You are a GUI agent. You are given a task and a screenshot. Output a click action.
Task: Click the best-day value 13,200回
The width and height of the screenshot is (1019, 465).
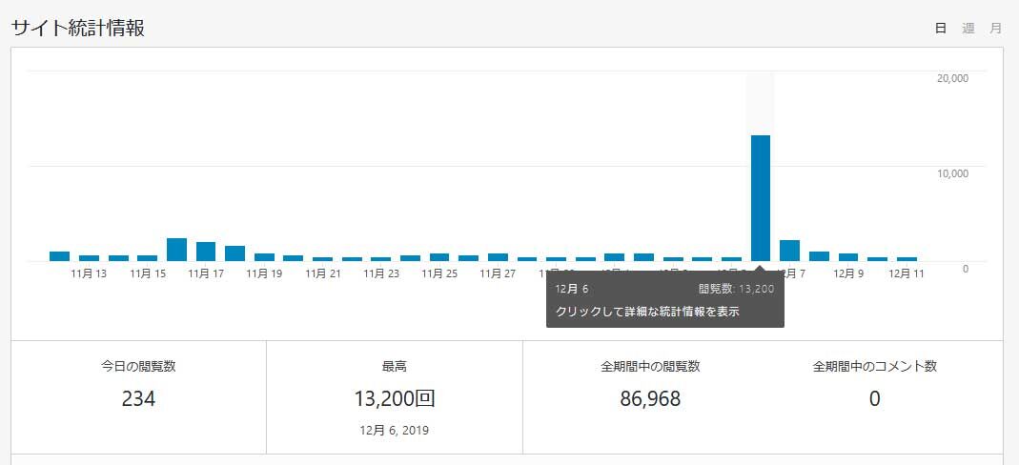click(x=395, y=398)
